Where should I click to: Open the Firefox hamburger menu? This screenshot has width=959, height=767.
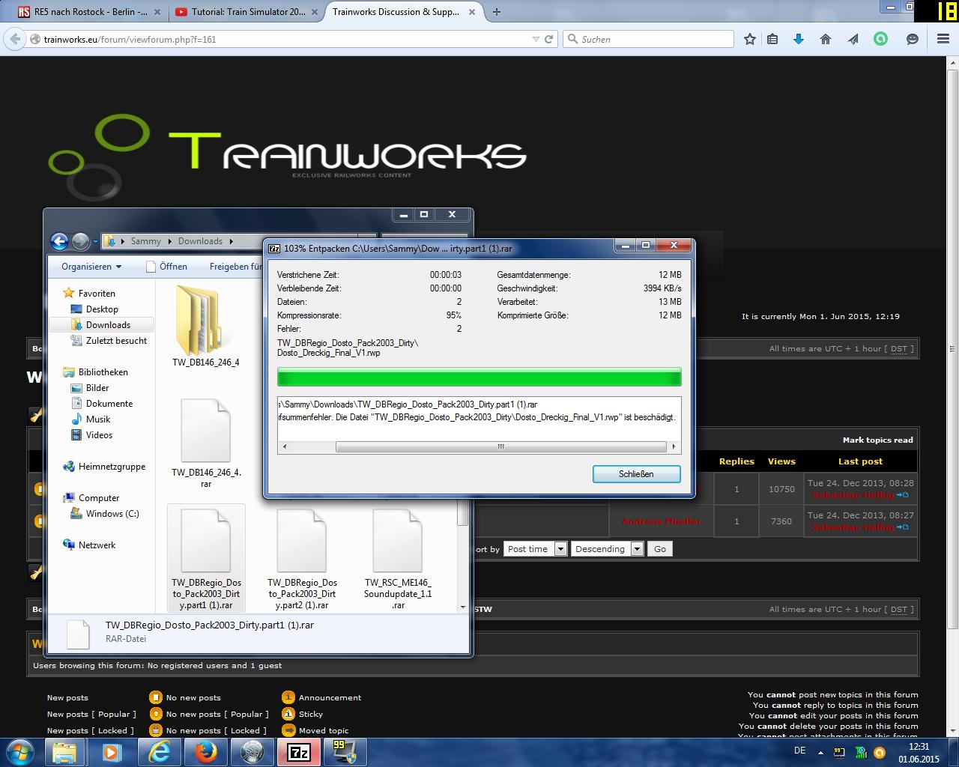[x=943, y=39]
